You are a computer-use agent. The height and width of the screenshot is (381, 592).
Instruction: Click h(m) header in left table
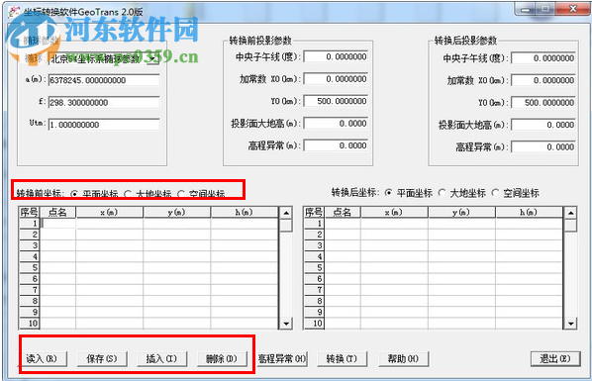244,212
